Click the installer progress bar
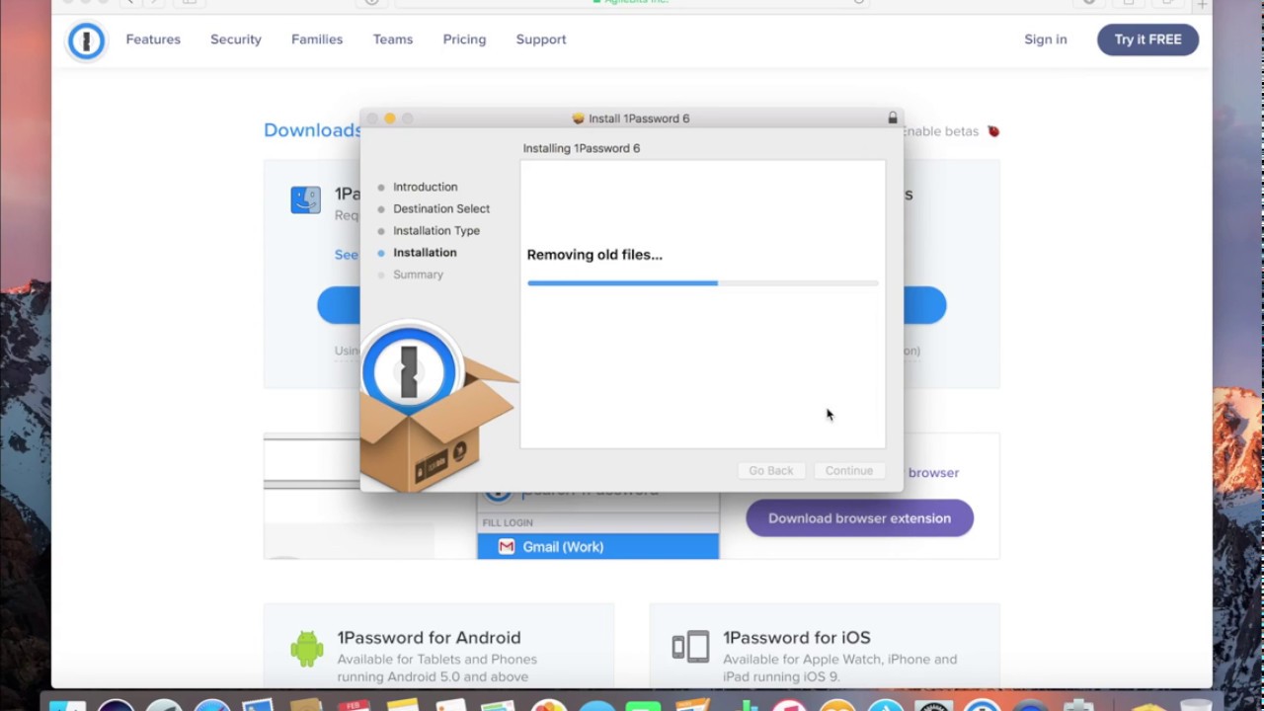Screen dimensions: 1264x711 click(x=702, y=283)
